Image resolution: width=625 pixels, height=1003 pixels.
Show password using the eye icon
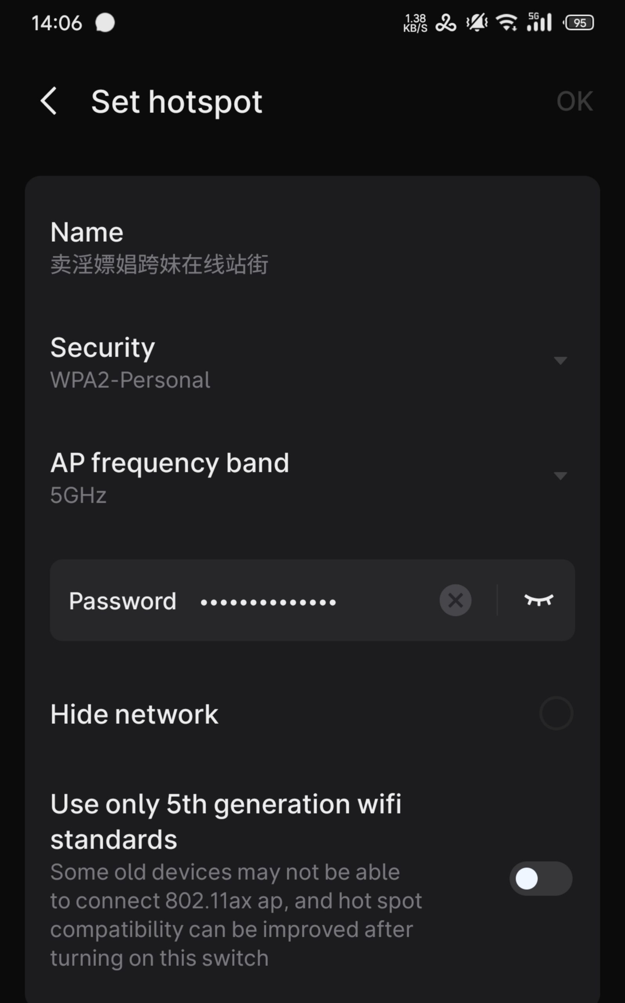(538, 600)
